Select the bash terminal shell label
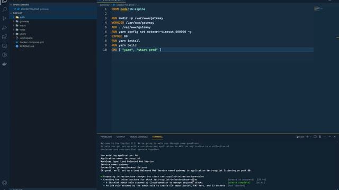339x190 pixels. pyautogui.click(x=300, y=137)
